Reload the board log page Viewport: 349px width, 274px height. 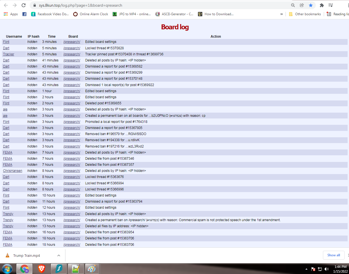click(24, 5)
